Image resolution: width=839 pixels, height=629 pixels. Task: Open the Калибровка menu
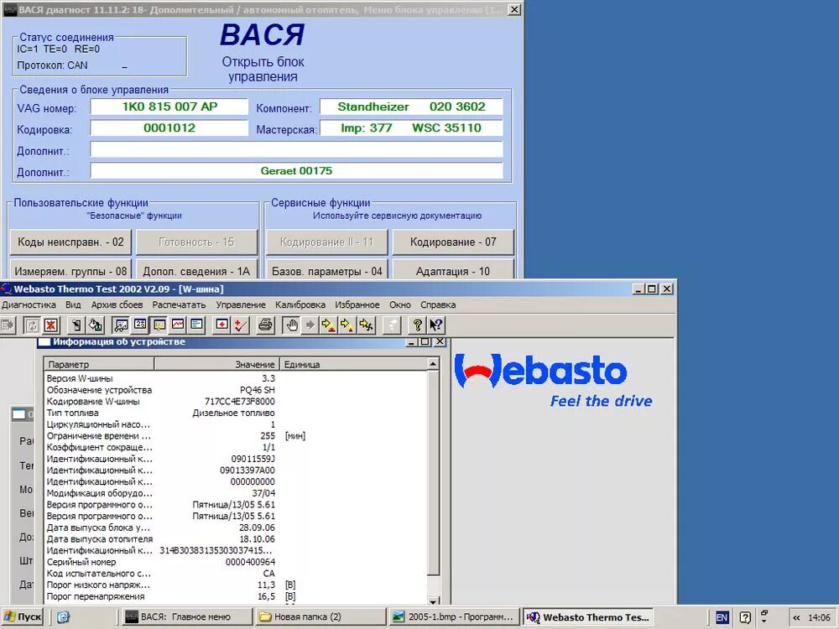click(300, 304)
